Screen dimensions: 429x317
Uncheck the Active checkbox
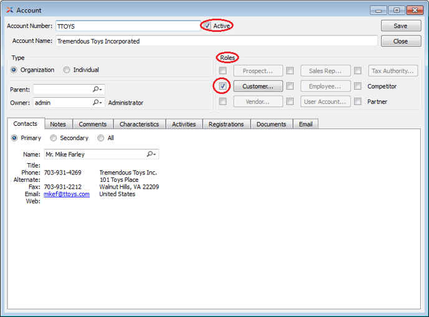point(207,26)
